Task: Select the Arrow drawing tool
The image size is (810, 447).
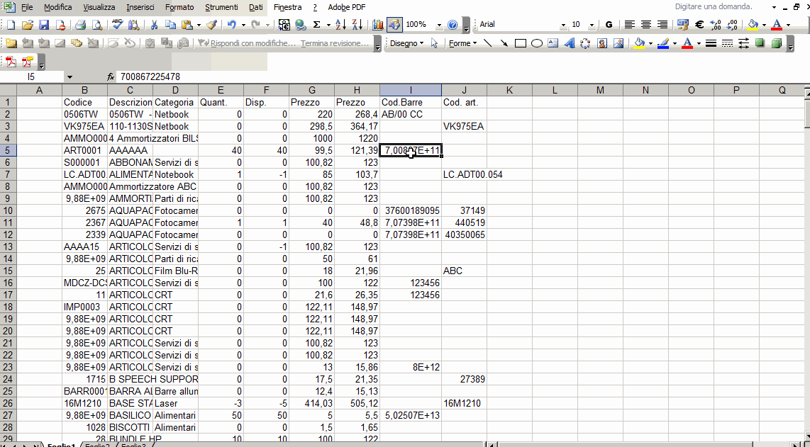Action: coord(504,43)
